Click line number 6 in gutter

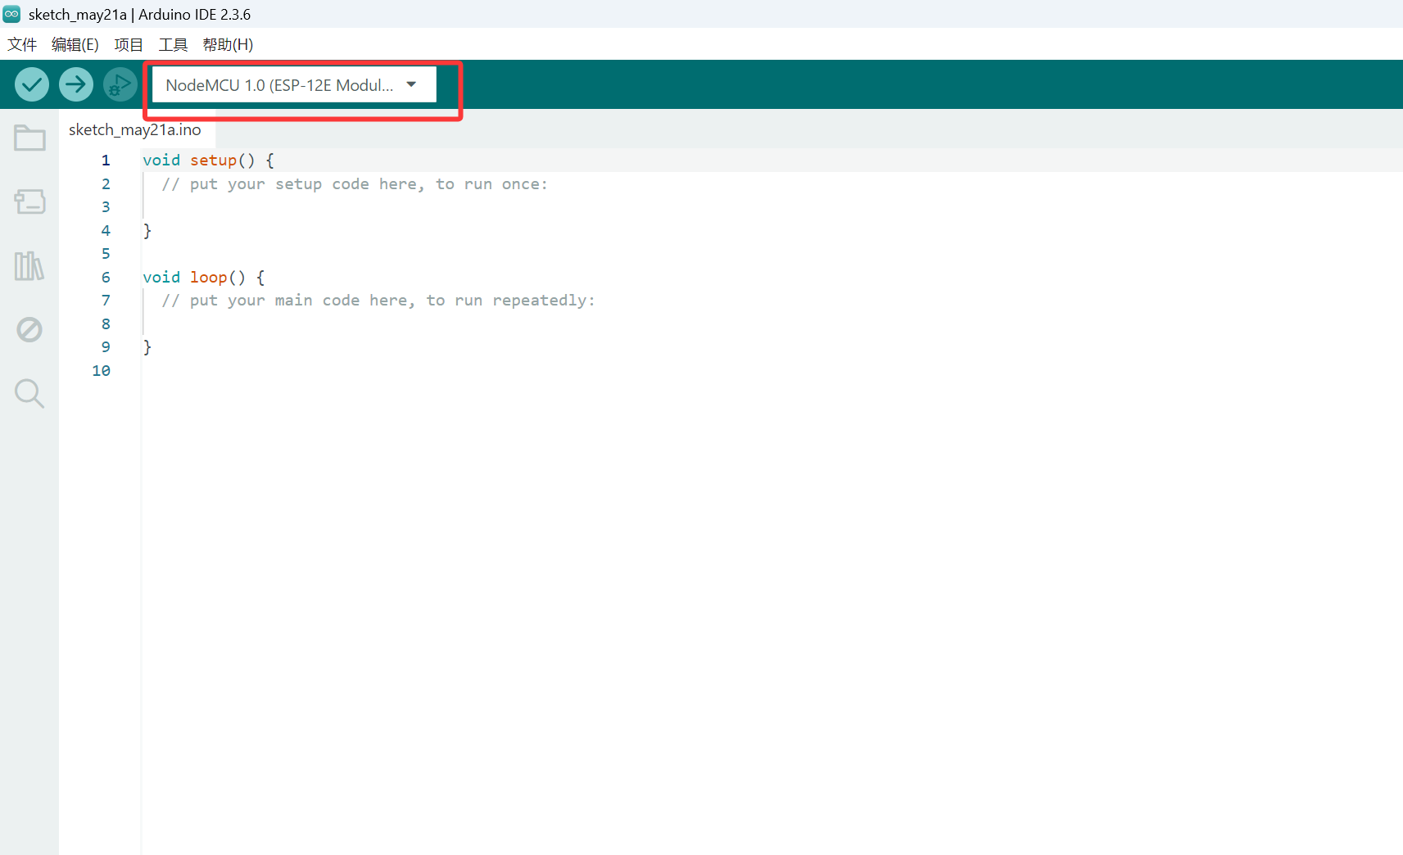click(x=106, y=278)
